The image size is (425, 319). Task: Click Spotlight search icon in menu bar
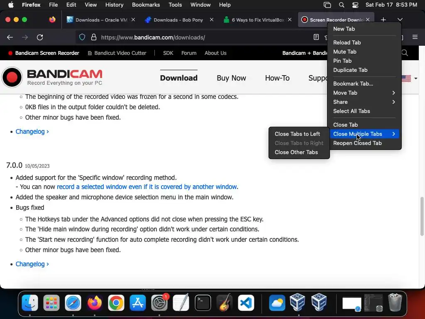[x=342, y=5]
